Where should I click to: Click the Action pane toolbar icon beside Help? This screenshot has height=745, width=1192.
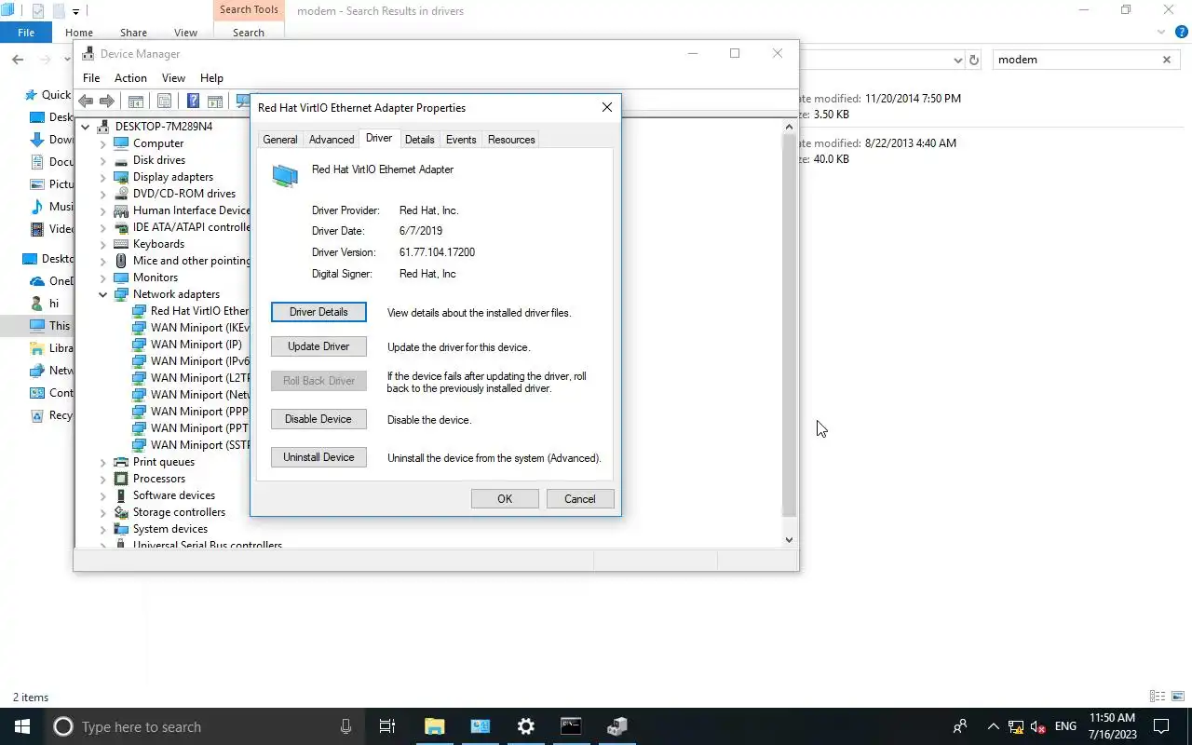coord(214,101)
